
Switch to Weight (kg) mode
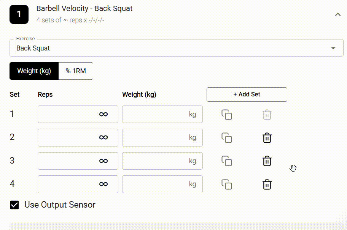34,71
